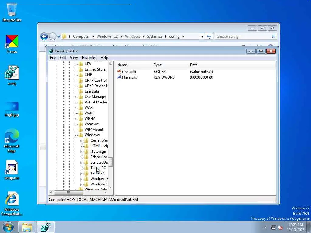The image size is (311, 233).
Task: Open the View menu in Registry Editor
Action: pos(74,58)
